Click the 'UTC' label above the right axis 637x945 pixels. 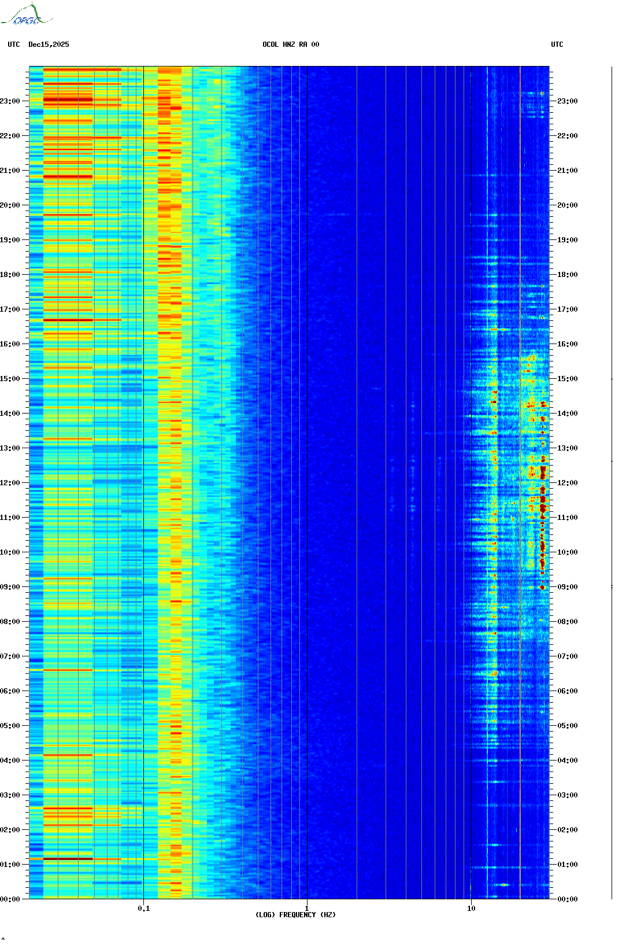pyautogui.click(x=557, y=45)
